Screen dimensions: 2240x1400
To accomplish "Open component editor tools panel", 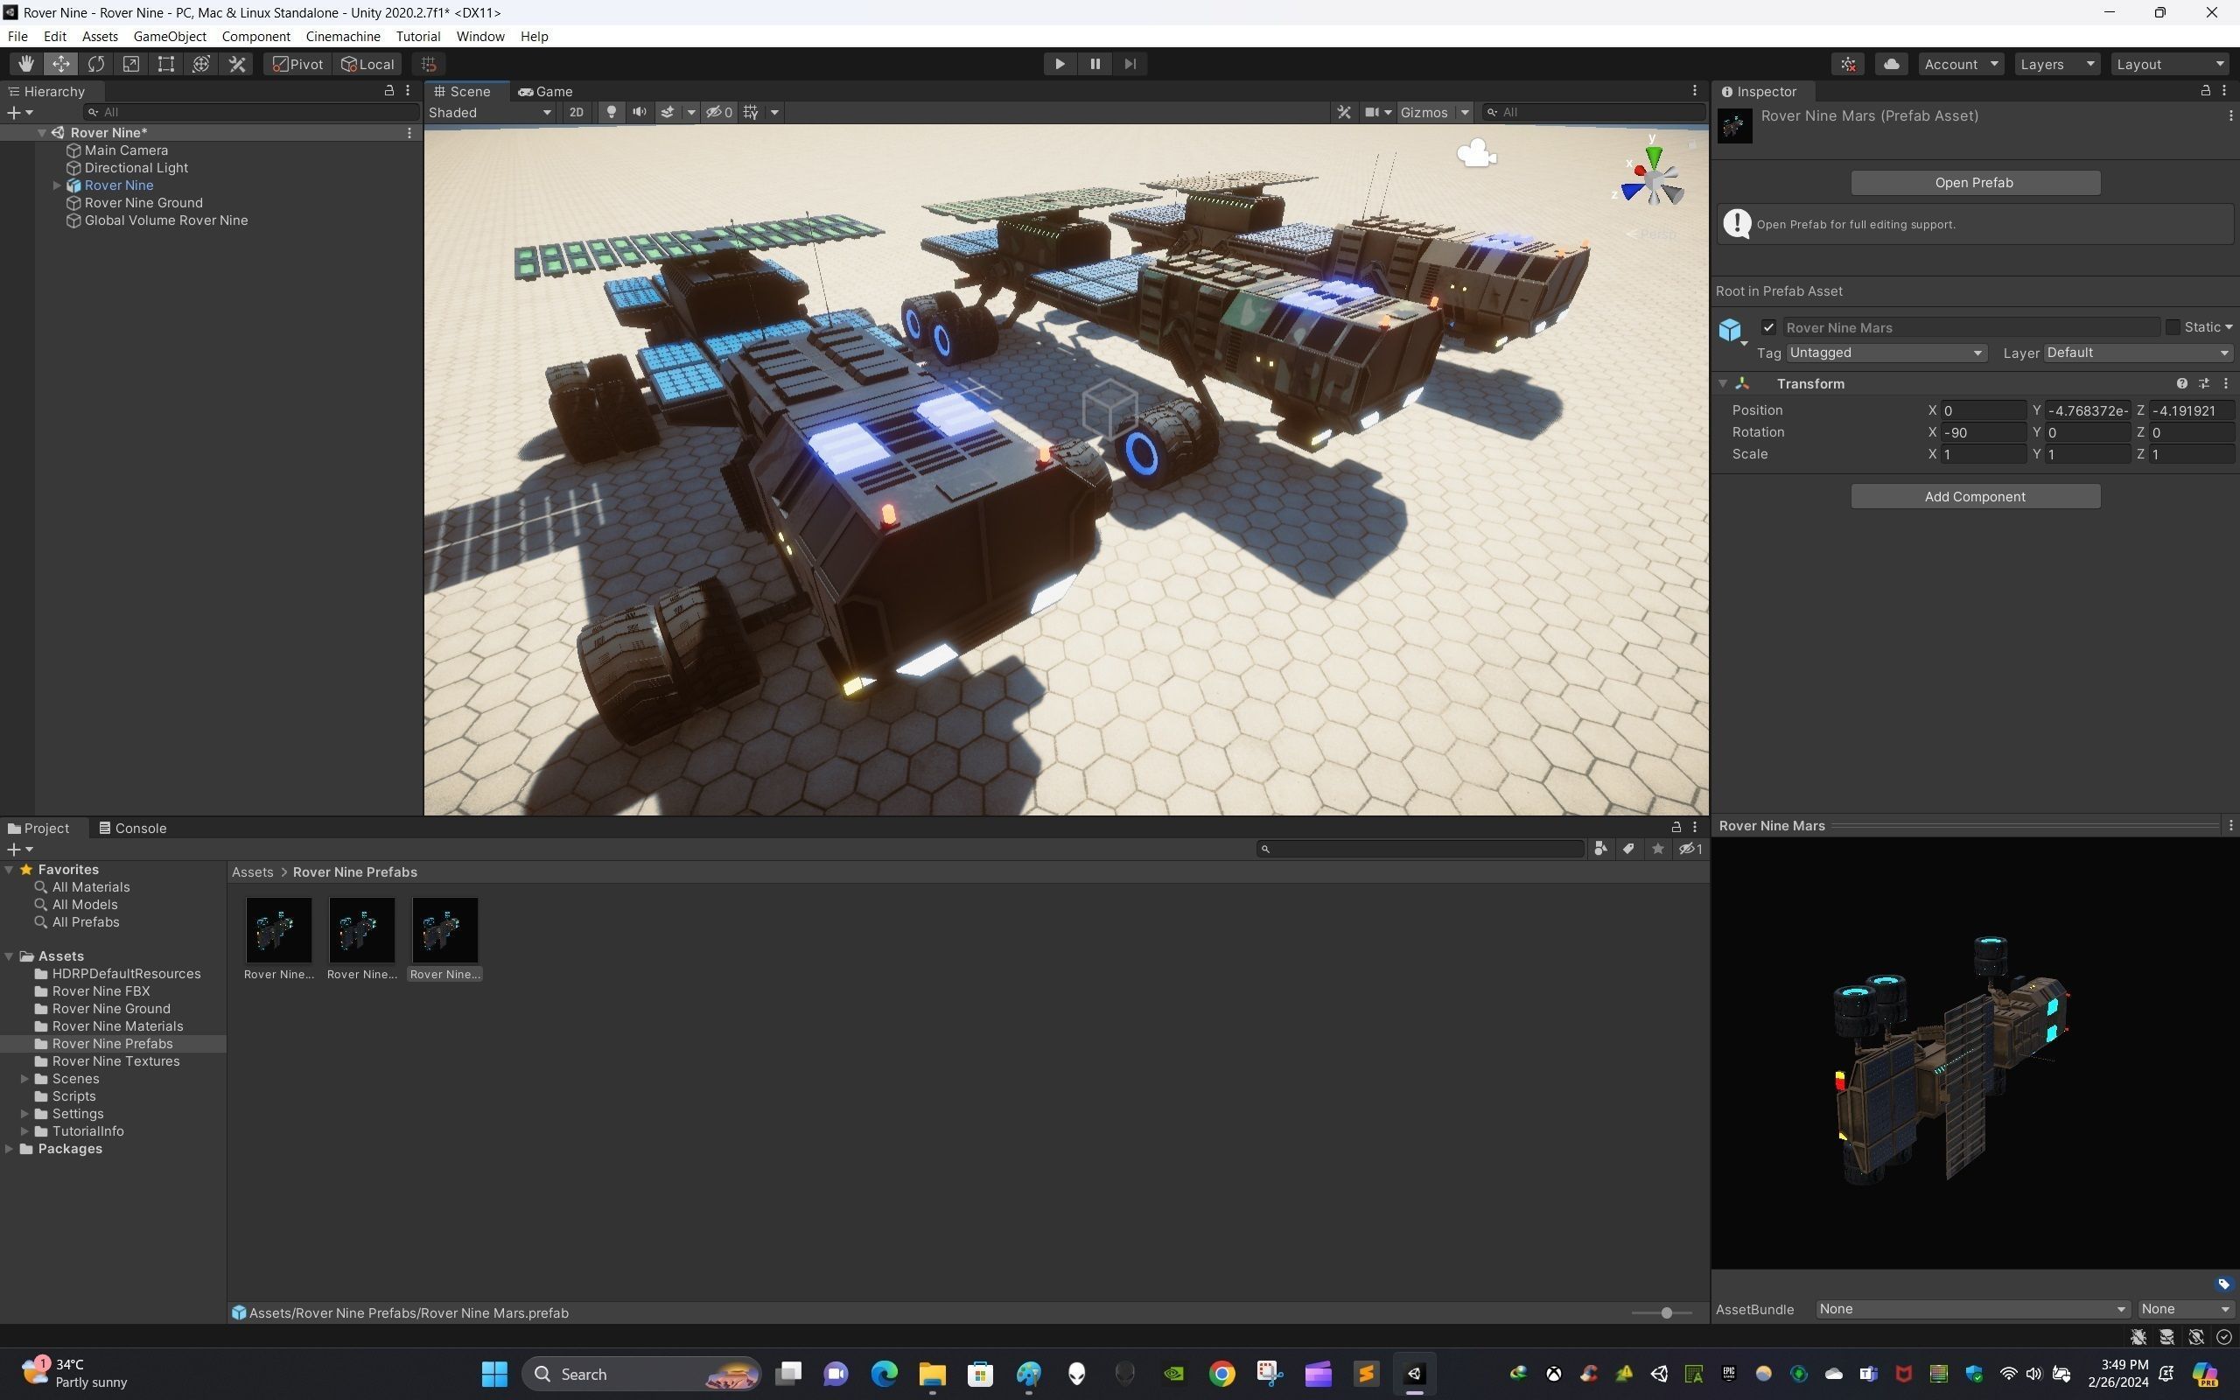I will 1344,112.
